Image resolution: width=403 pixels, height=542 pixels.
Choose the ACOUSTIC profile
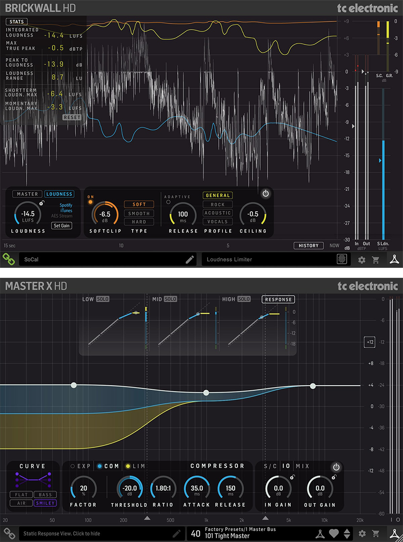218,213
